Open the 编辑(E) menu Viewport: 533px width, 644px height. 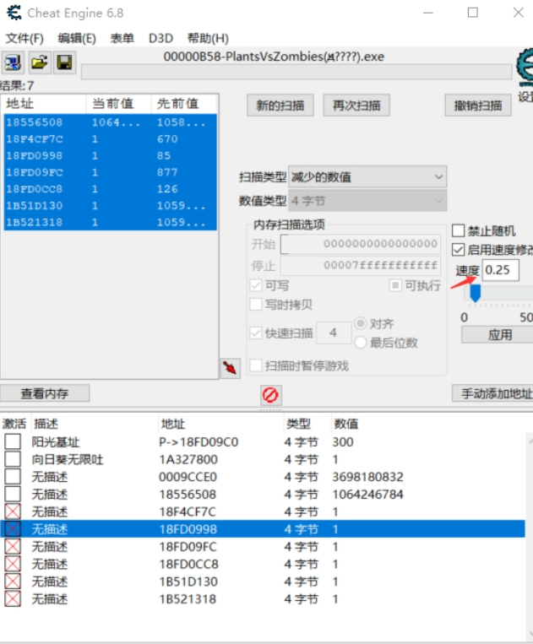[77, 38]
